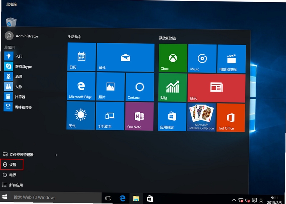
Task: Open the Movies & TV (电影和电视) tile
Action: (x=232, y=59)
